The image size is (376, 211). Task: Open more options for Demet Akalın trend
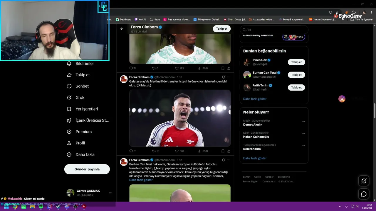pos(303,121)
